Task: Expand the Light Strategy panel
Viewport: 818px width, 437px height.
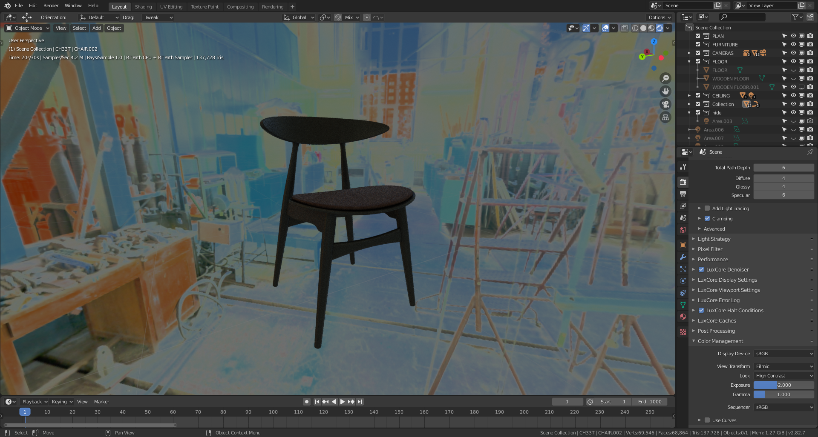Action: (714, 239)
